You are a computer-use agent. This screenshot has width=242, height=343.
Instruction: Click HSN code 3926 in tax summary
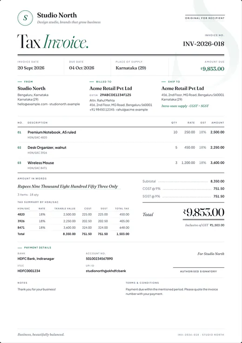tap(21, 221)
